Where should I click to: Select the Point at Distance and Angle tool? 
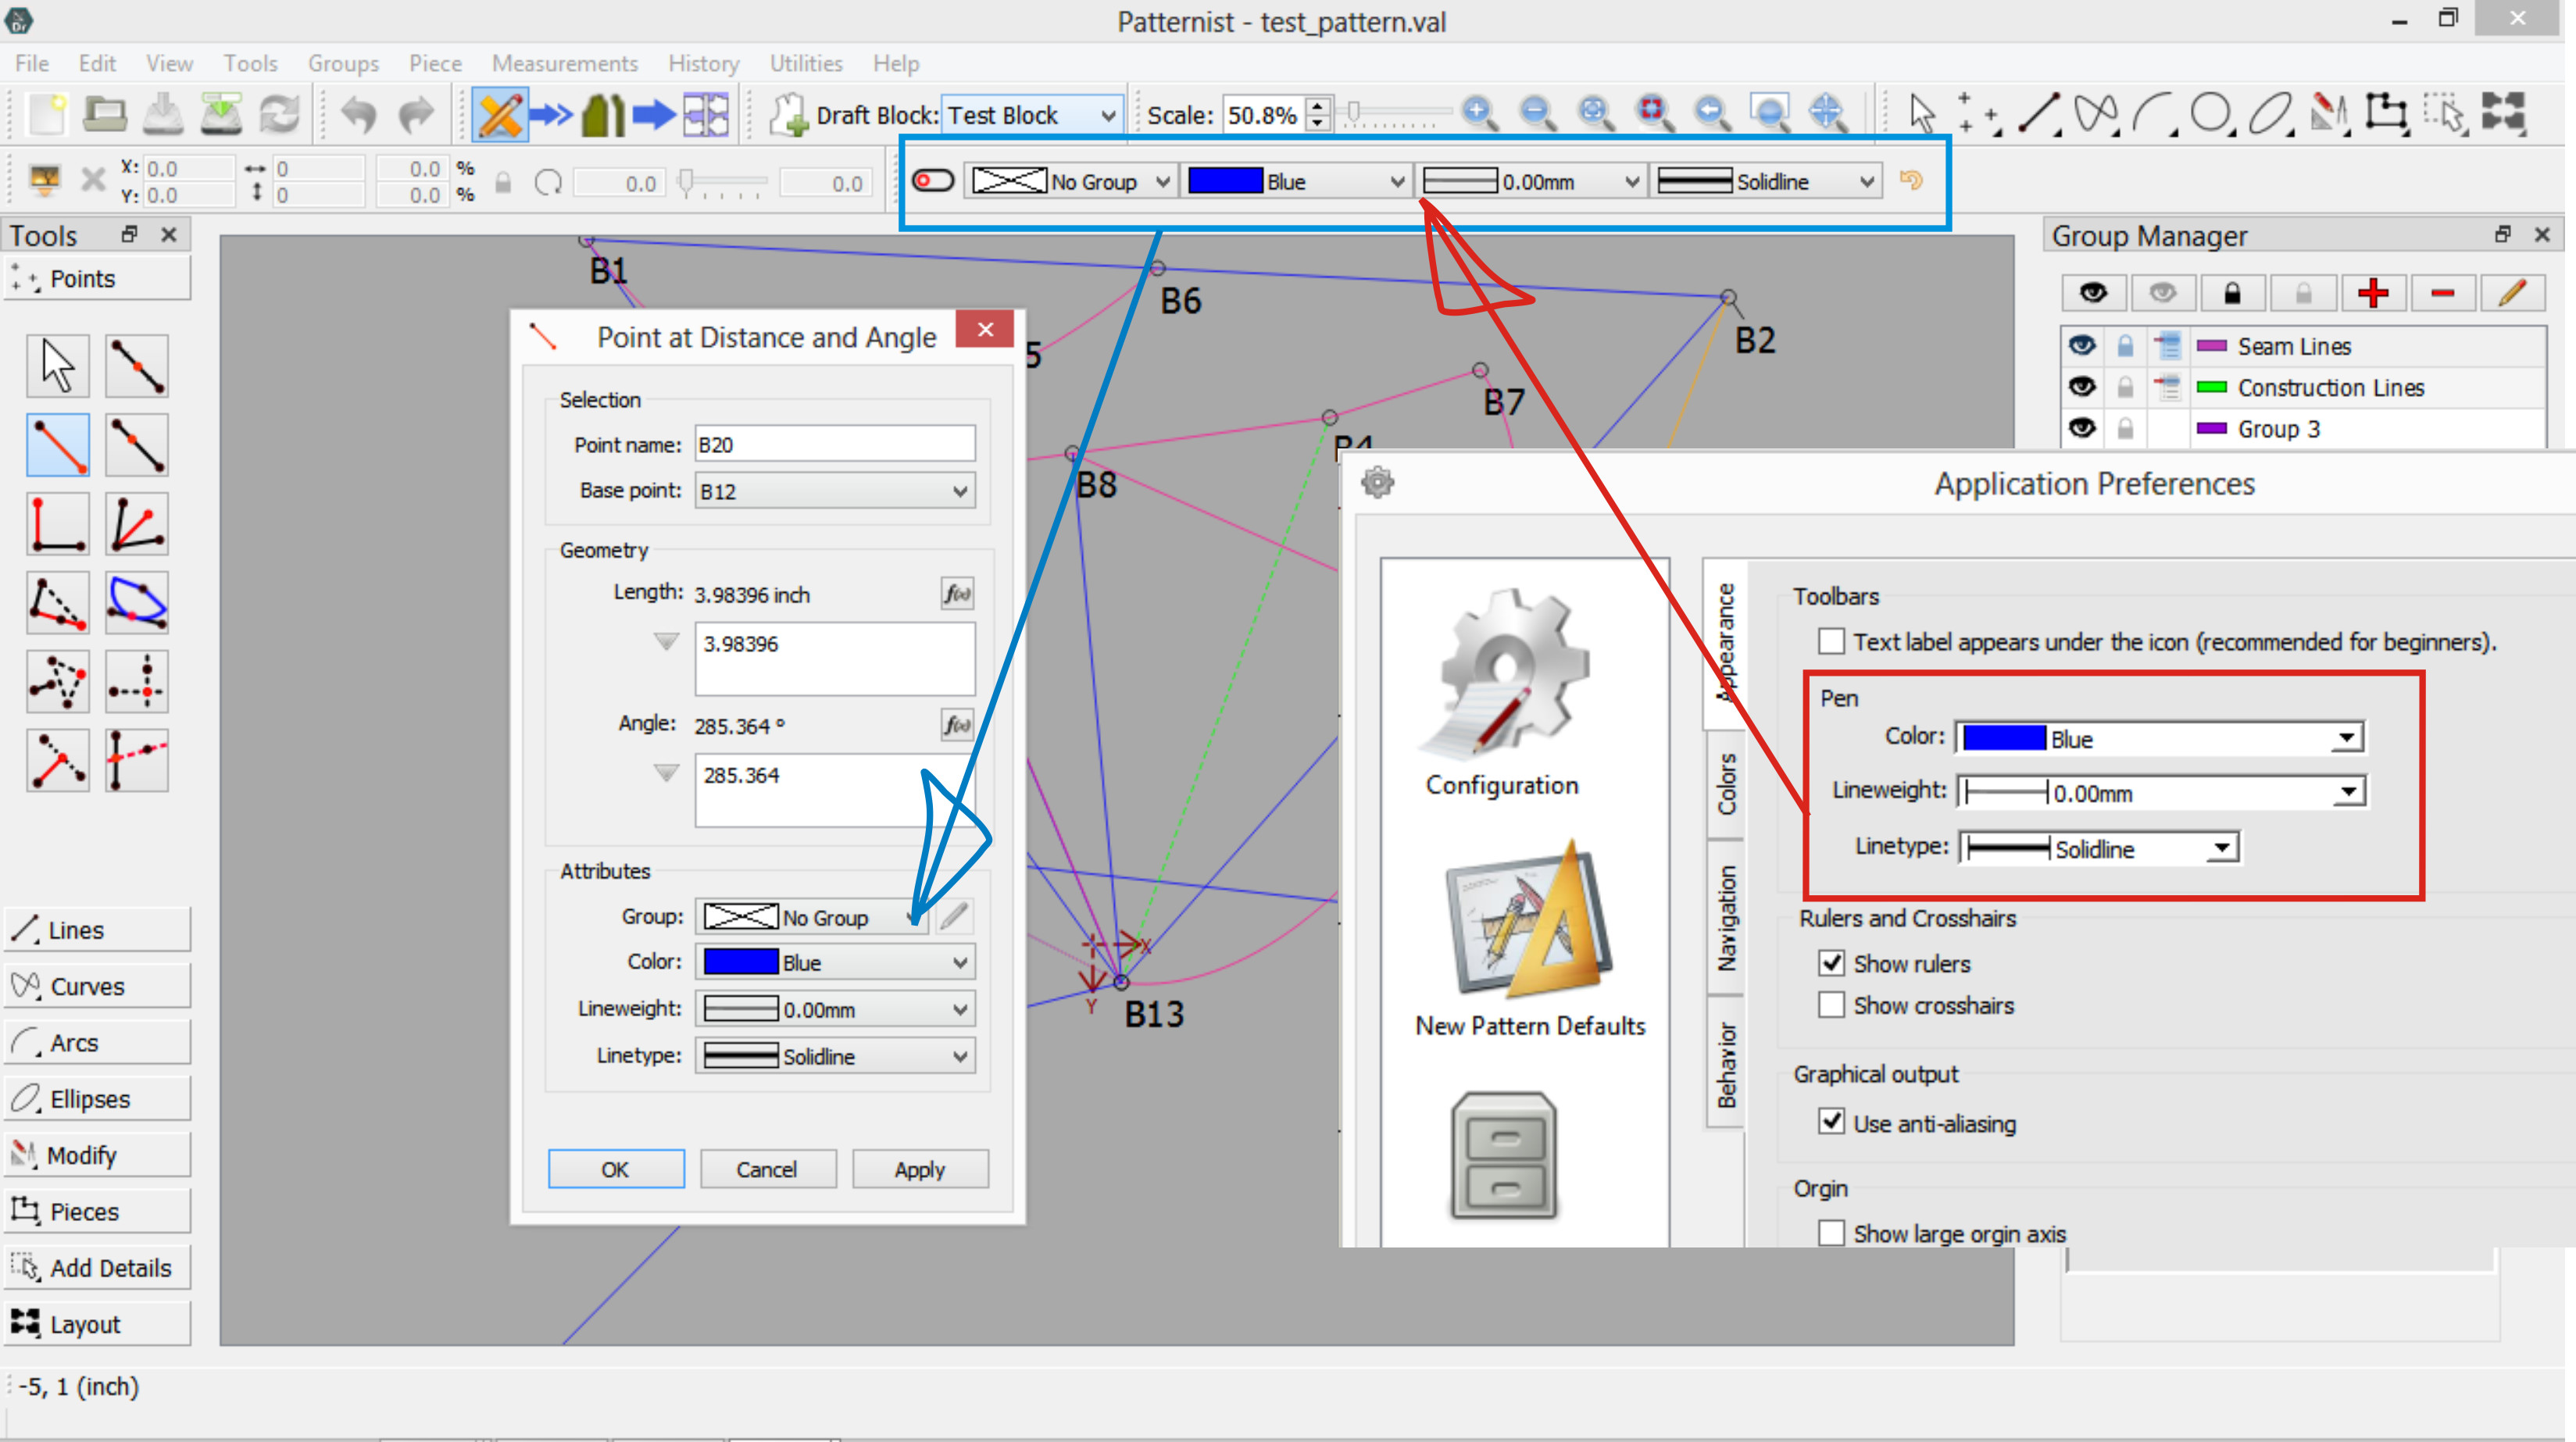click(x=58, y=445)
